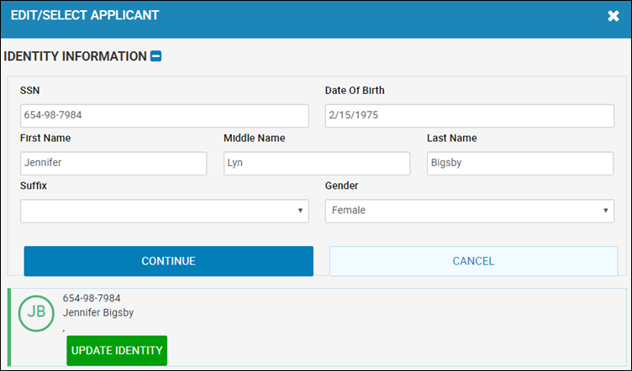632x371 pixels.
Task: Click the Date Of Birth label
Action: [355, 91]
